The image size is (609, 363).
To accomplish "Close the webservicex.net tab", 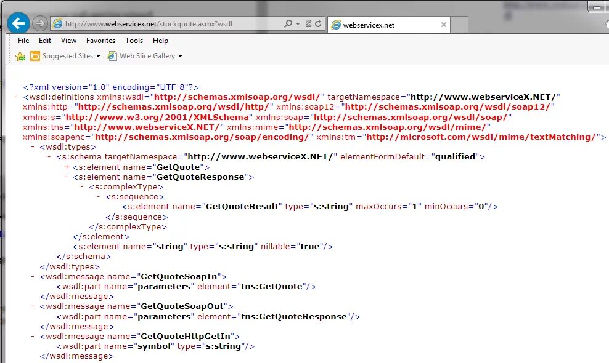I will coord(444,25).
